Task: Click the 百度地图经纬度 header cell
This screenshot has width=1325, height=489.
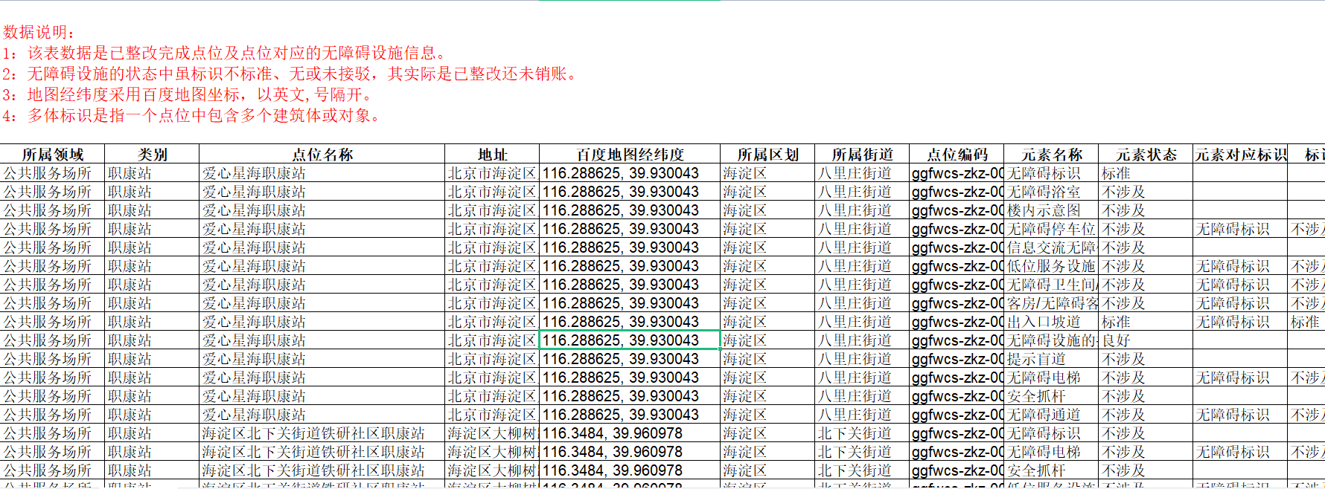Action: pos(630,155)
